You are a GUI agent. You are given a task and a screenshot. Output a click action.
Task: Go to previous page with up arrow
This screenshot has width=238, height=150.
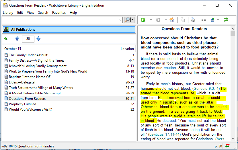pyautogui.click(x=17, y=39)
